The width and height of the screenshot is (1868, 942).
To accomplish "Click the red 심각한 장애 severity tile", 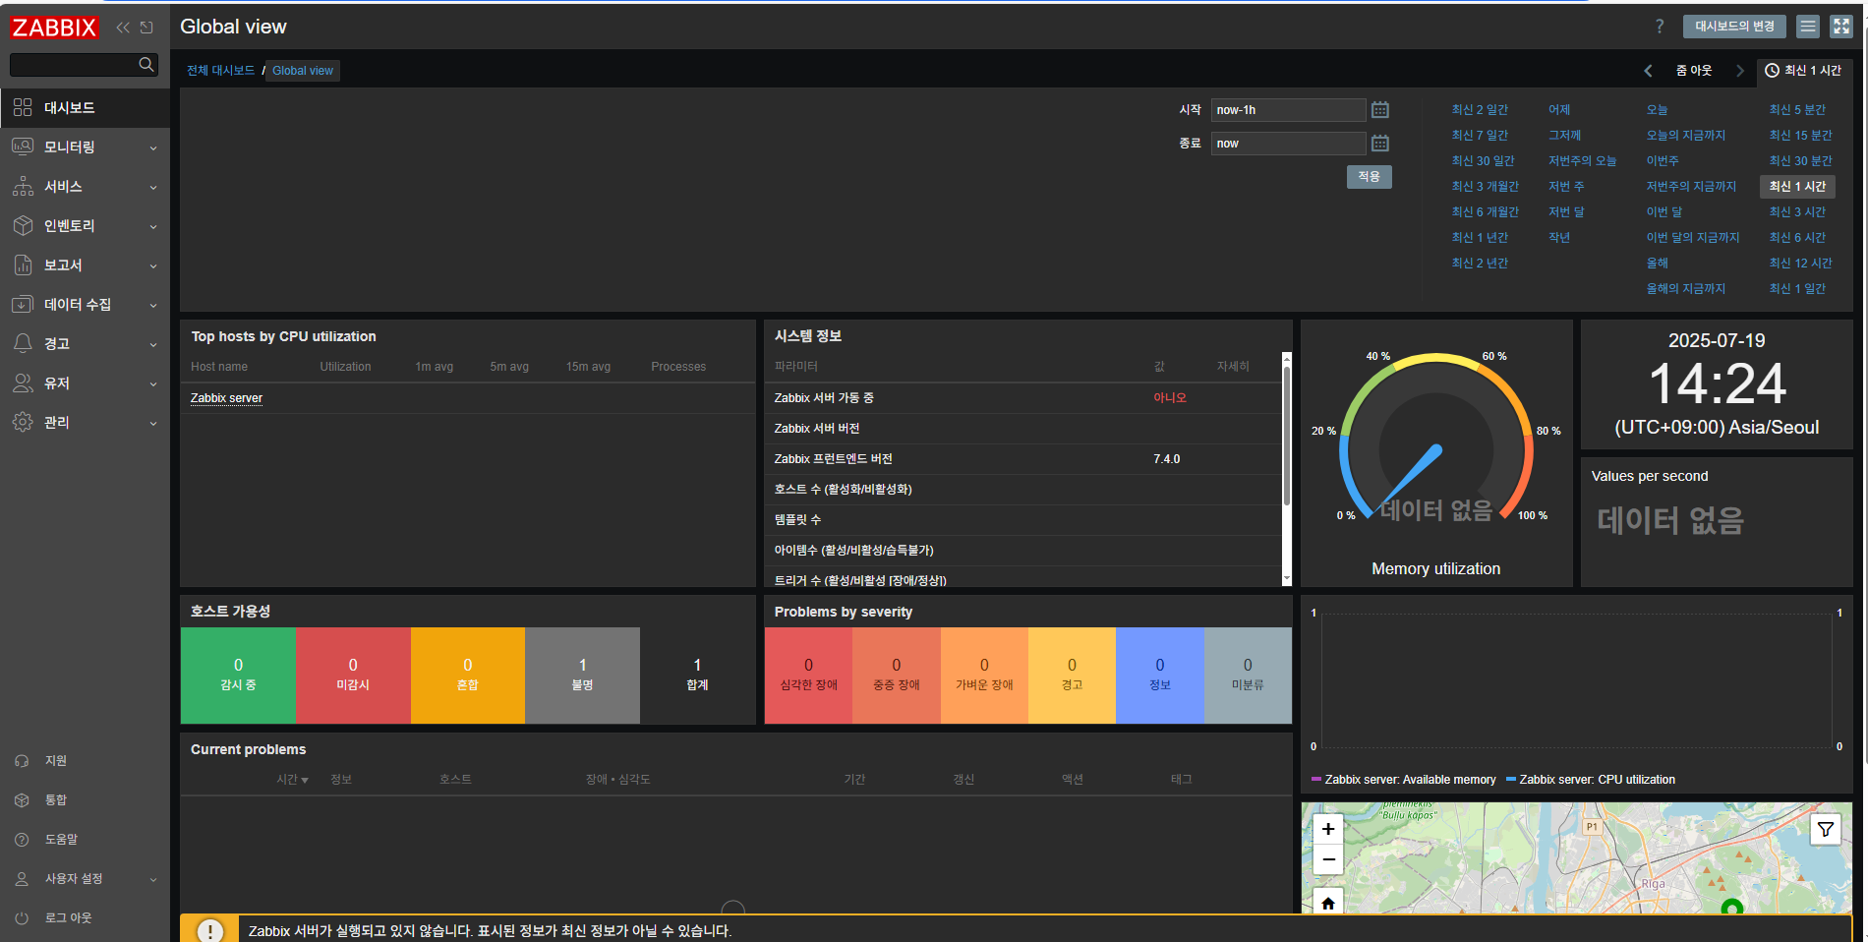I will point(808,676).
